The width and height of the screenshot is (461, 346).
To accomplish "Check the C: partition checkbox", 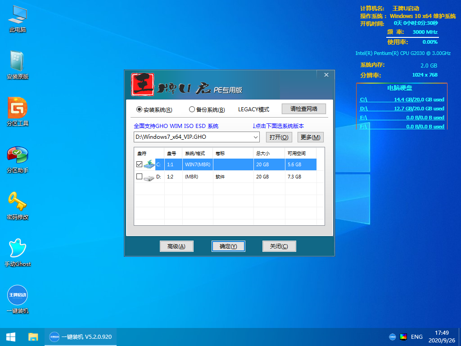I will 140,164.
